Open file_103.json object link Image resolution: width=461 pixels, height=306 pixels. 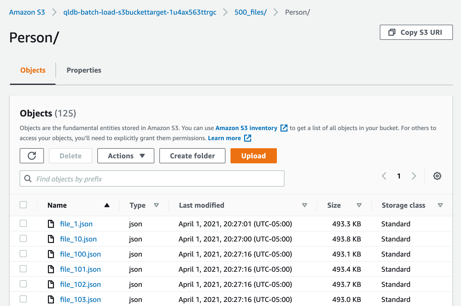coord(80,299)
